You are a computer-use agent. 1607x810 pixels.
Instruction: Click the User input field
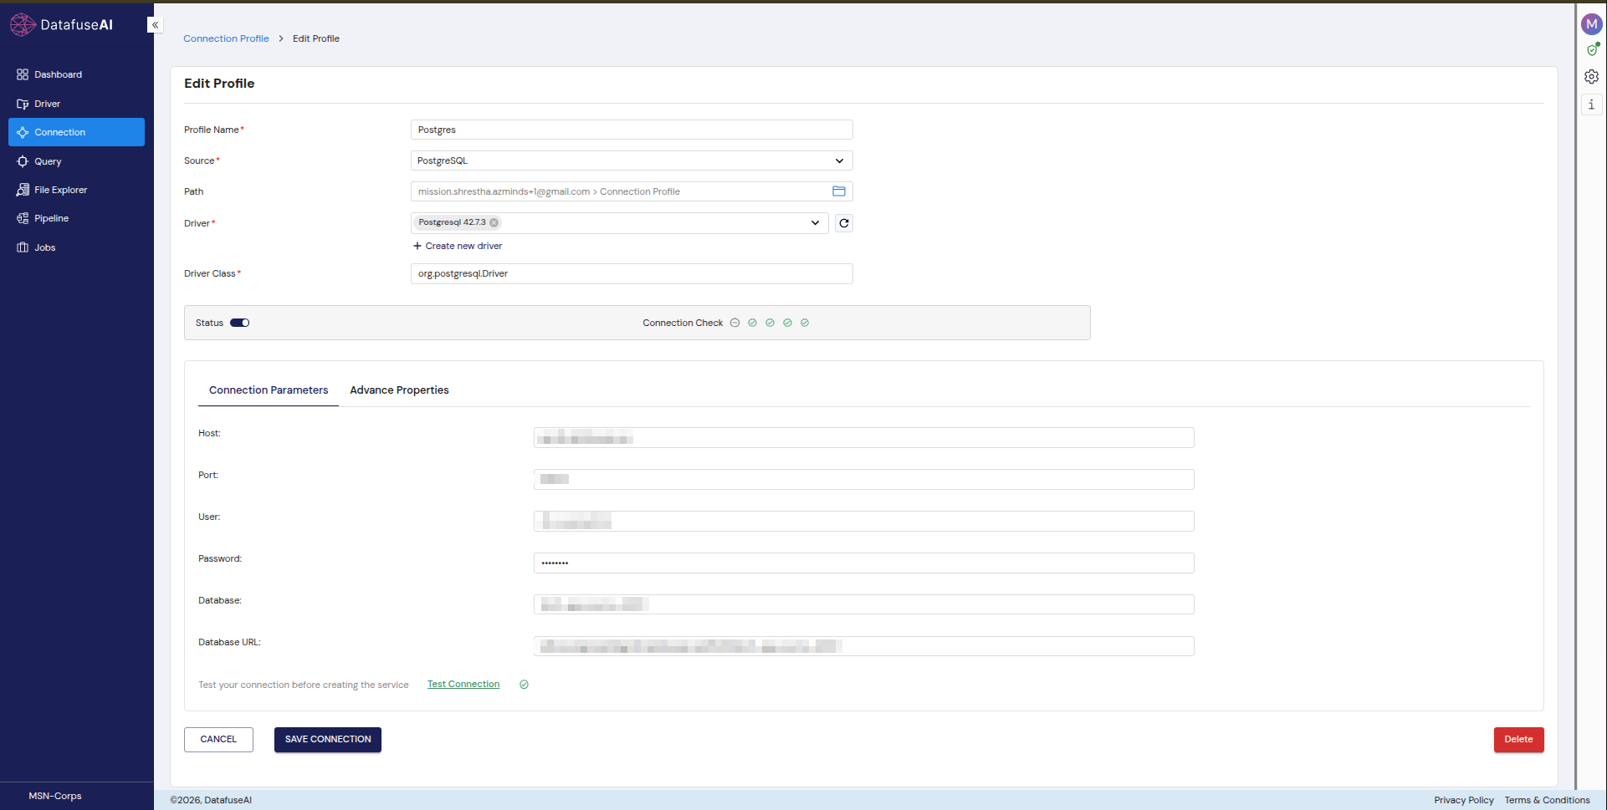click(863, 521)
